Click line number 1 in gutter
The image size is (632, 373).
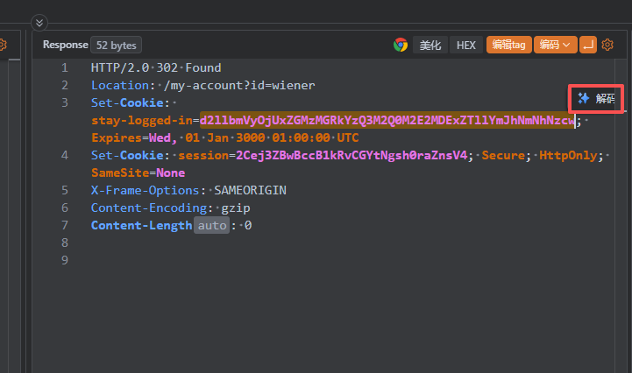coord(64,67)
